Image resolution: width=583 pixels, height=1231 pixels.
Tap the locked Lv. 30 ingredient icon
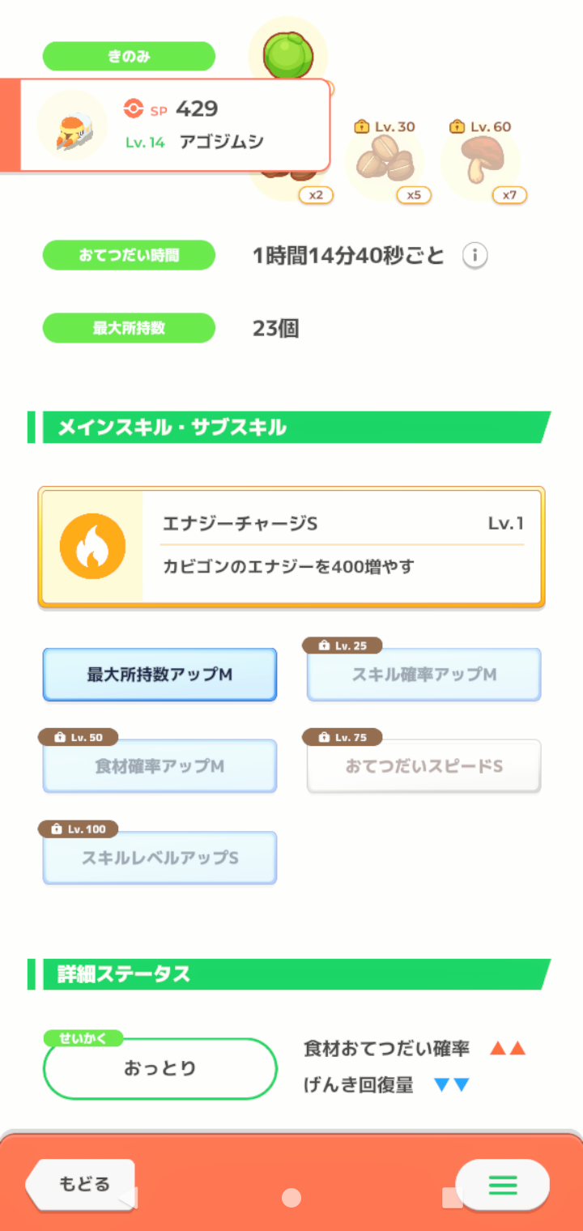click(x=384, y=162)
